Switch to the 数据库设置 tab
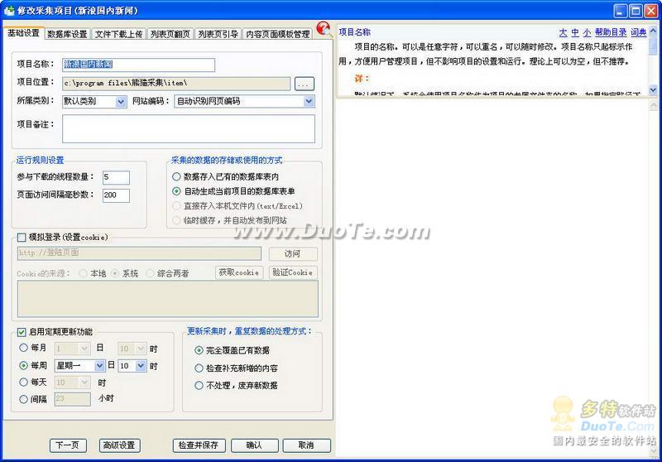Image resolution: width=662 pixels, height=462 pixels. click(67, 34)
